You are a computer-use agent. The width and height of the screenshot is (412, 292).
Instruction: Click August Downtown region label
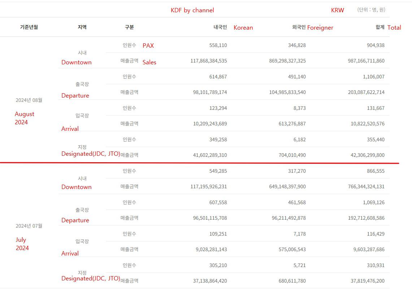77,63
